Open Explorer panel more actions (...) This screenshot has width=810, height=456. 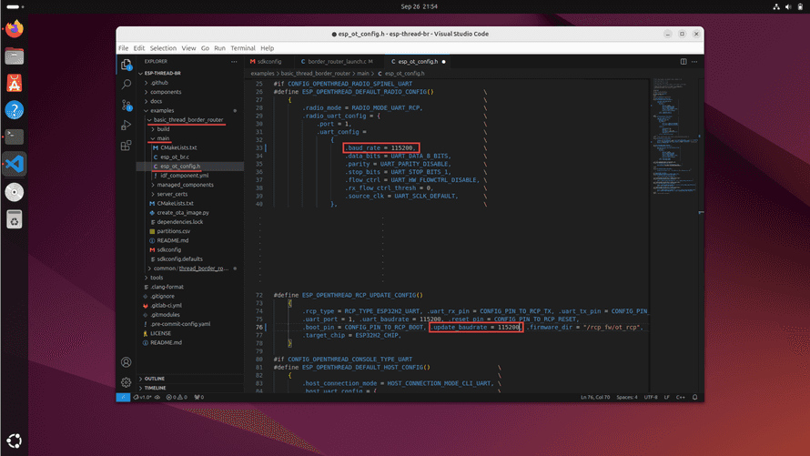pos(234,62)
